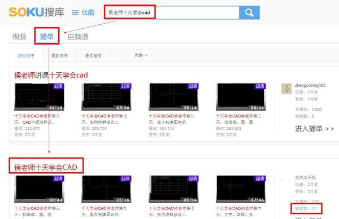Viewport: 339px width, 219px height.
Task: Open the 44:18 video thumbnail
Action: click(39, 97)
